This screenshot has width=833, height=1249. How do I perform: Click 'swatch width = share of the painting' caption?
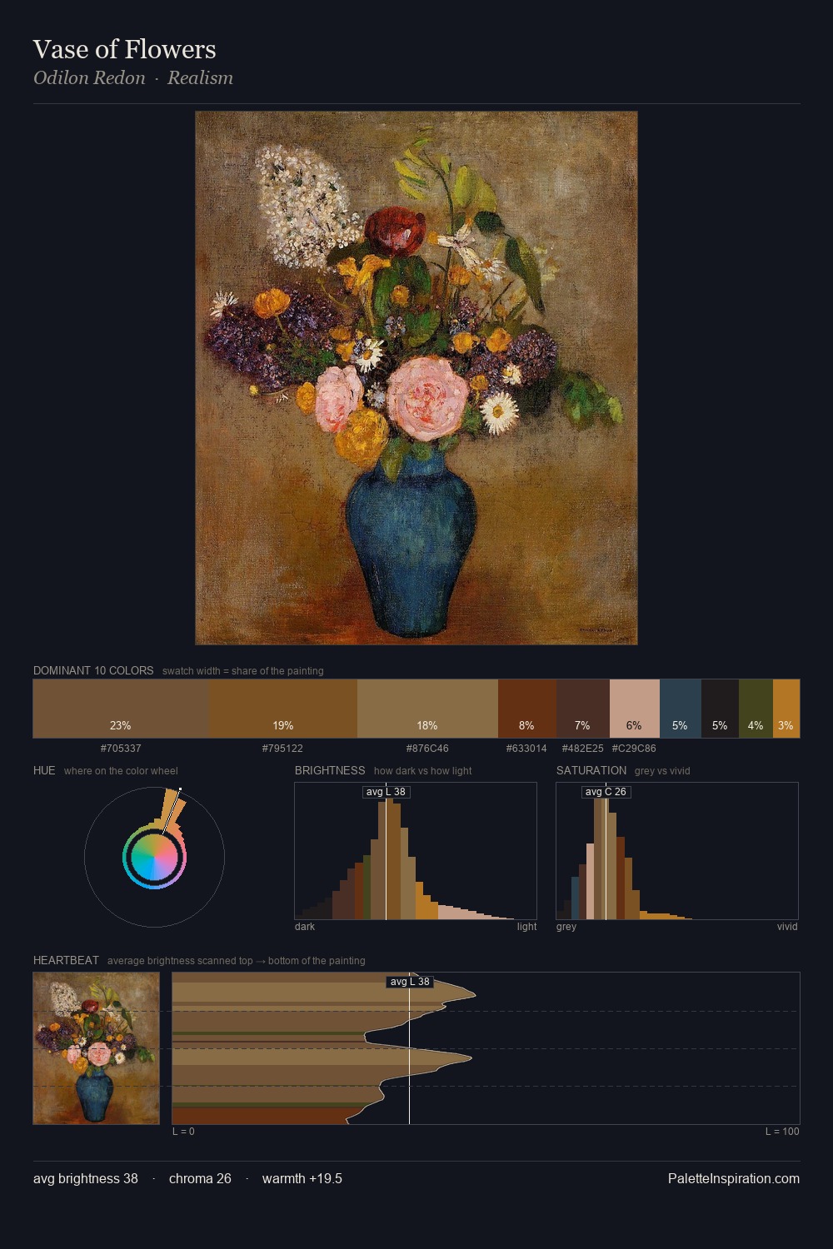(243, 671)
